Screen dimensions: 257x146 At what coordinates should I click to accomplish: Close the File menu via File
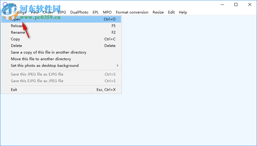5,12
